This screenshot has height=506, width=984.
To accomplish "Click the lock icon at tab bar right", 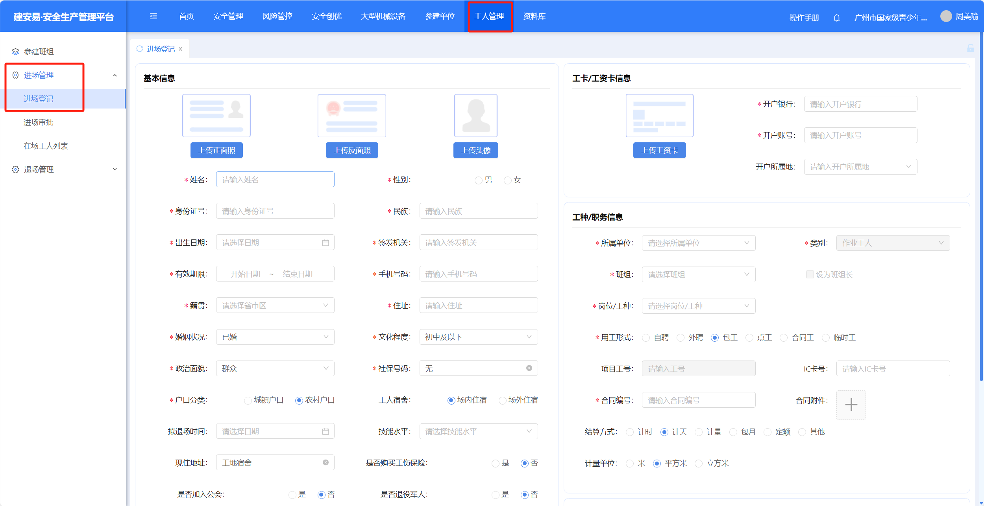I will click(x=971, y=48).
